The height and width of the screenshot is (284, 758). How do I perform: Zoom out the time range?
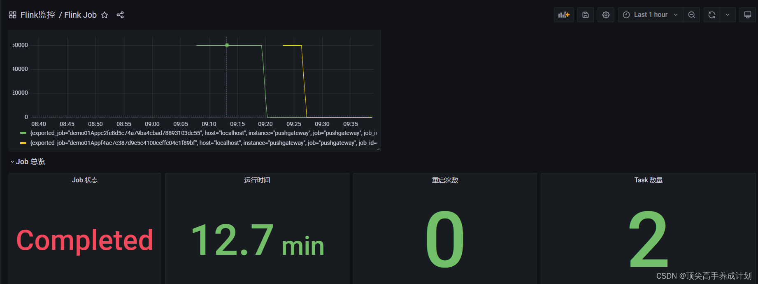click(692, 15)
